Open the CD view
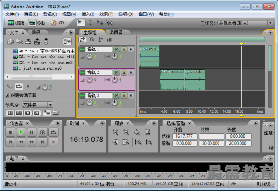This screenshot has height=191, width=278. (57, 23)
